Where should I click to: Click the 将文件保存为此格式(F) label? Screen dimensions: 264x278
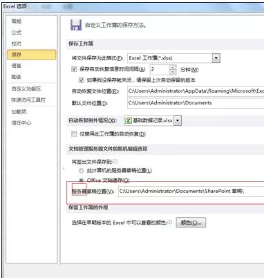(97, 58)
